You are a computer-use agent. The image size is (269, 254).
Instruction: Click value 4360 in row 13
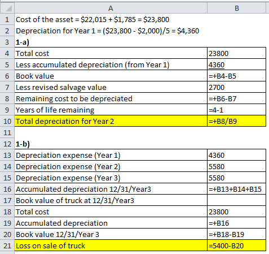[237, 155]
